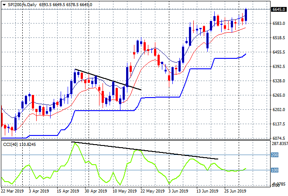Select the black descending trendline on price chart

click(x=108, y=79)
